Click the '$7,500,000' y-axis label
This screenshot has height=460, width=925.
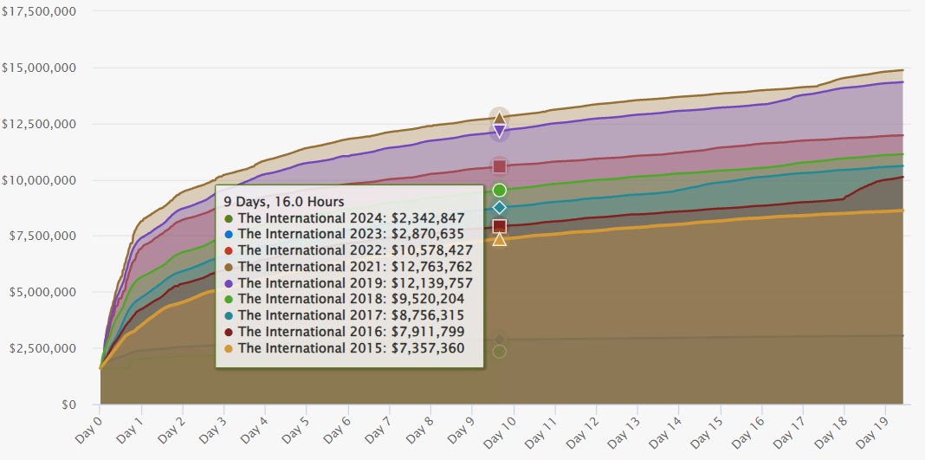coord(42,236)
